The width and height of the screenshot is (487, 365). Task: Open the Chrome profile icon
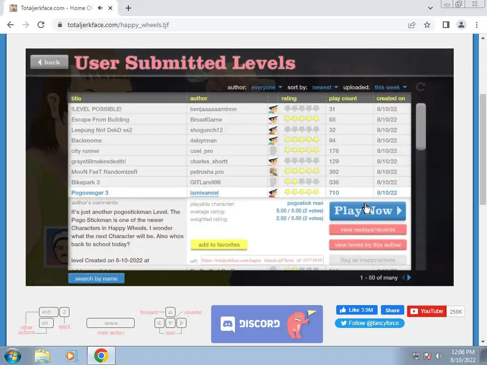[x=461, y=25]
